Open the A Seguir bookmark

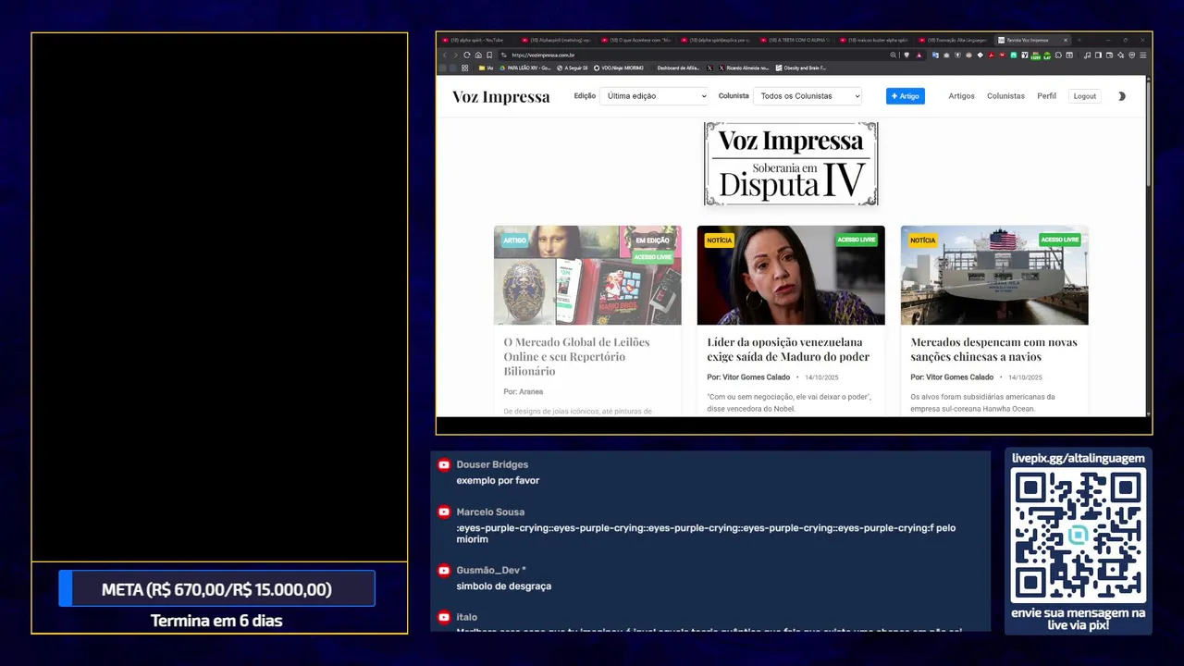(573, 68)
